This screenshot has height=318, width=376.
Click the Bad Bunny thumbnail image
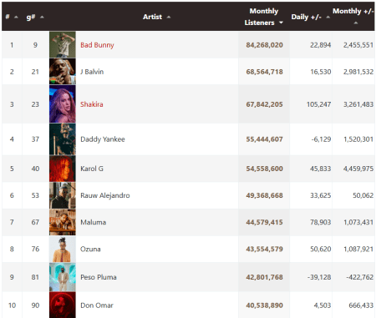click(x=63, y=45)
